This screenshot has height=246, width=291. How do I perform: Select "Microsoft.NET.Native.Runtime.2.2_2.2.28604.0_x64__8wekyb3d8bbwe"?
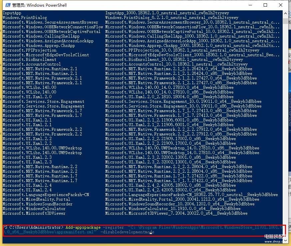[179, 167]
